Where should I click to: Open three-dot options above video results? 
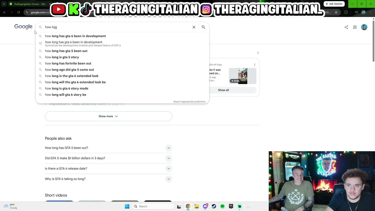pyautogui.click(x=258, y=53)
